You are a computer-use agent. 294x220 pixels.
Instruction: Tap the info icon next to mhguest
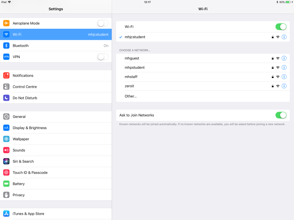[284, 58]
